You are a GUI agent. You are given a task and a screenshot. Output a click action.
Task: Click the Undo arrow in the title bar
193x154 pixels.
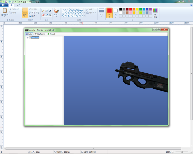[x=9, y=2]
